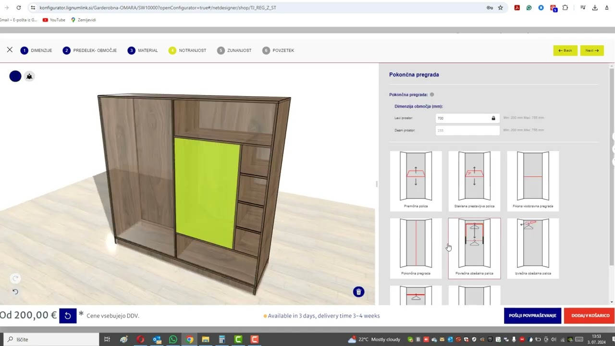Open the password key icon in address bar

(490, 8)
